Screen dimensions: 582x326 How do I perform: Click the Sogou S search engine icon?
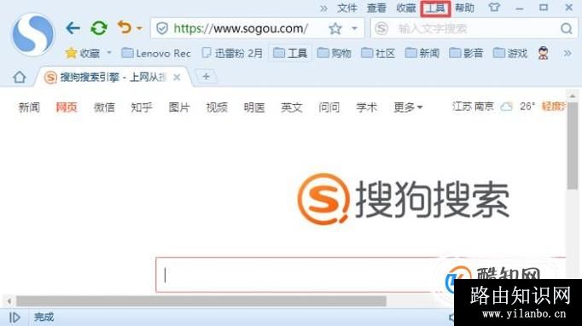point(381,29)
